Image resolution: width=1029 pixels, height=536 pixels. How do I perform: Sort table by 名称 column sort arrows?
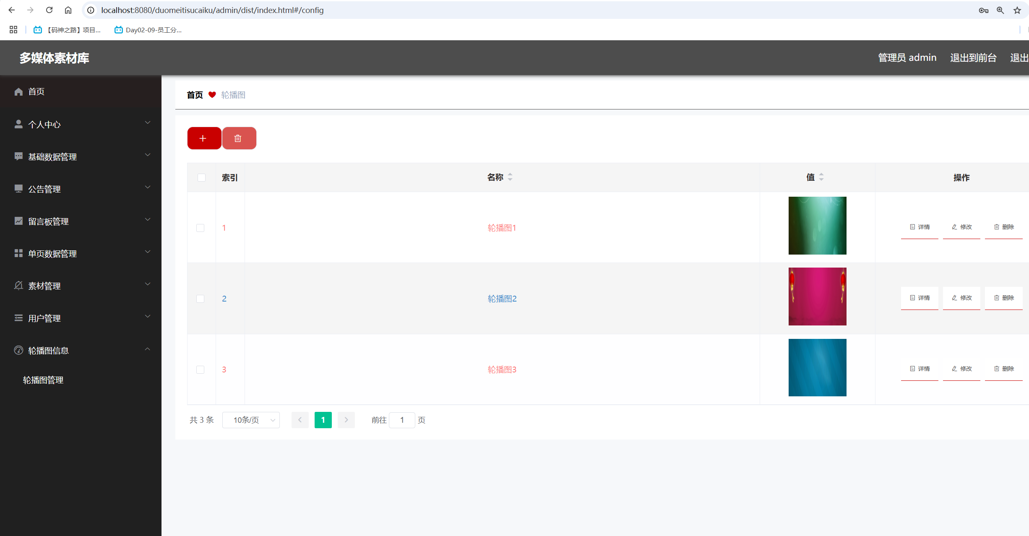pos(510,177)
